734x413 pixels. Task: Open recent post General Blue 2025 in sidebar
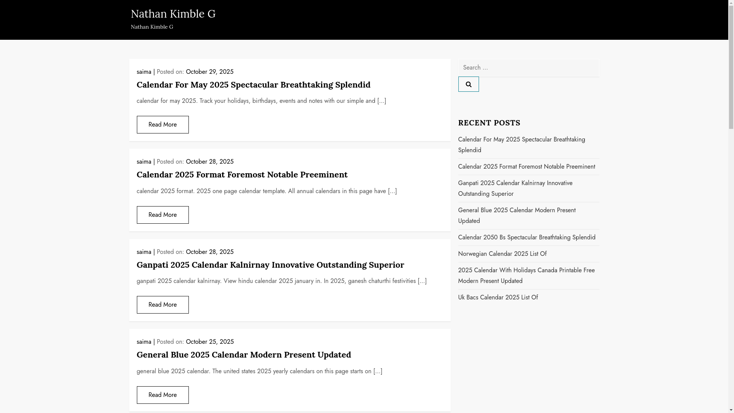coord(516,216)
